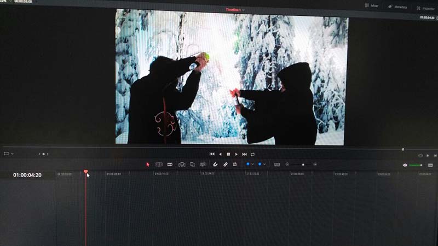Zoom in timeline with plus button
This screenshot has height=246, width=438.
pyautogui.click(x=315, y=165)
